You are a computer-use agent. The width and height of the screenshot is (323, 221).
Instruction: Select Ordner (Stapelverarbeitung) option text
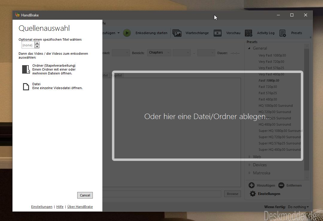click(x=54, y=69)
